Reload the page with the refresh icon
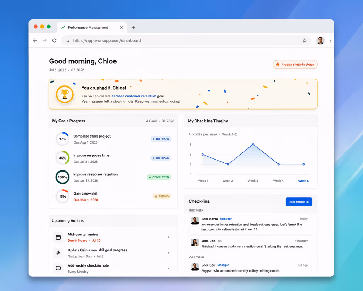Image resolution: width=363 pixels, height=291 pixels. point(54,40)
